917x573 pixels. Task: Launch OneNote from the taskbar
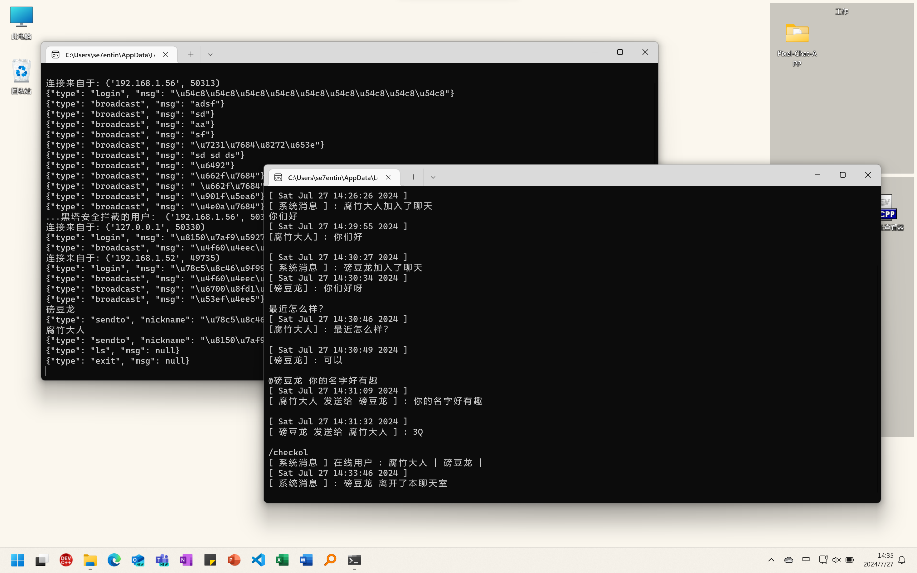pyautogui.click(x=186, y=560)
